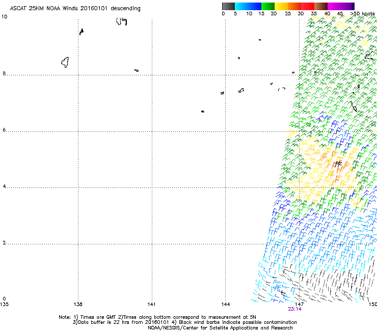The width and height of the screenshot is (377, 331).
Task: Click the '25' label on the knots scale
Action: (x=288, y=14)
